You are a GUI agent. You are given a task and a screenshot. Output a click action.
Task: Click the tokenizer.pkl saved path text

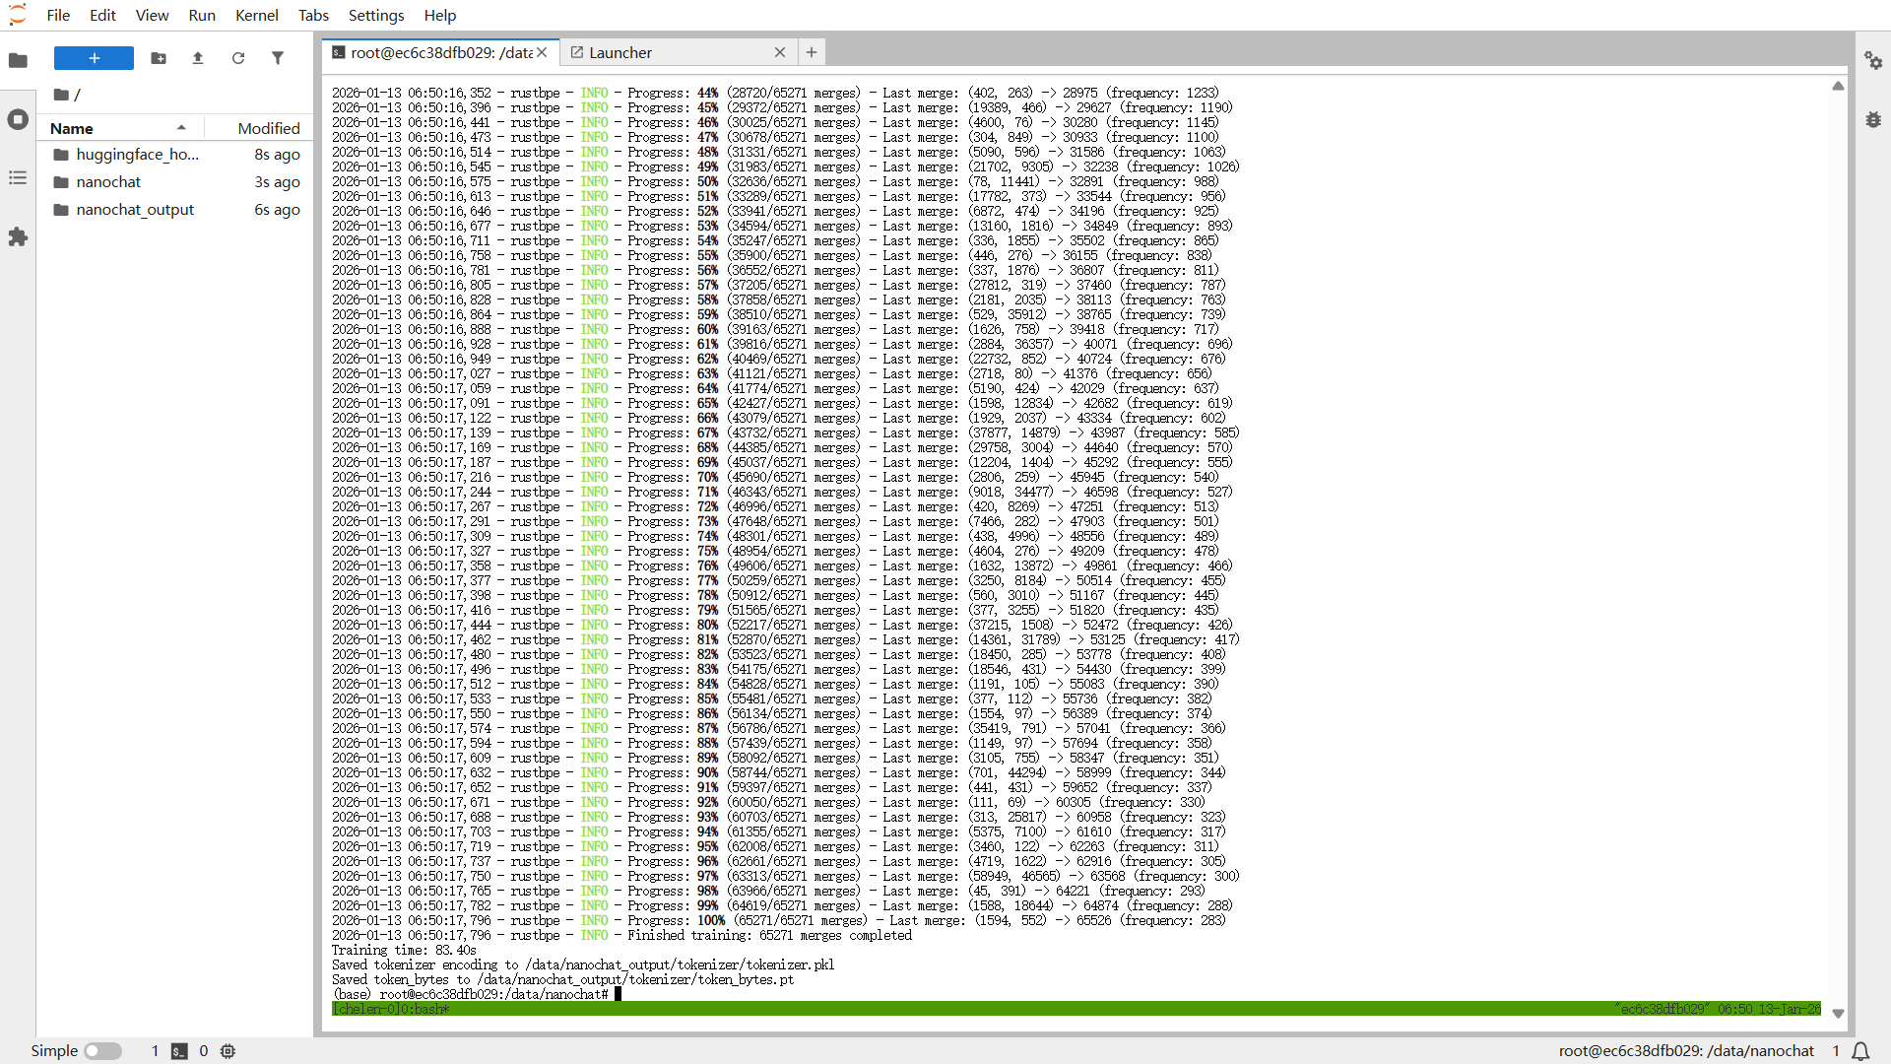[680, 965]
